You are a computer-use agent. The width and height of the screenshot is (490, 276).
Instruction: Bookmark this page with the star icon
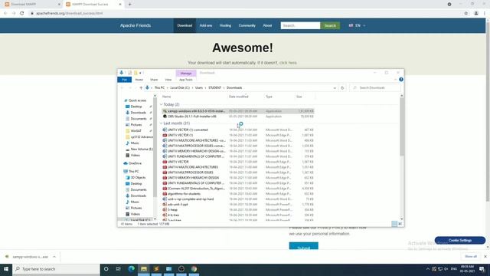click(466, 13)
